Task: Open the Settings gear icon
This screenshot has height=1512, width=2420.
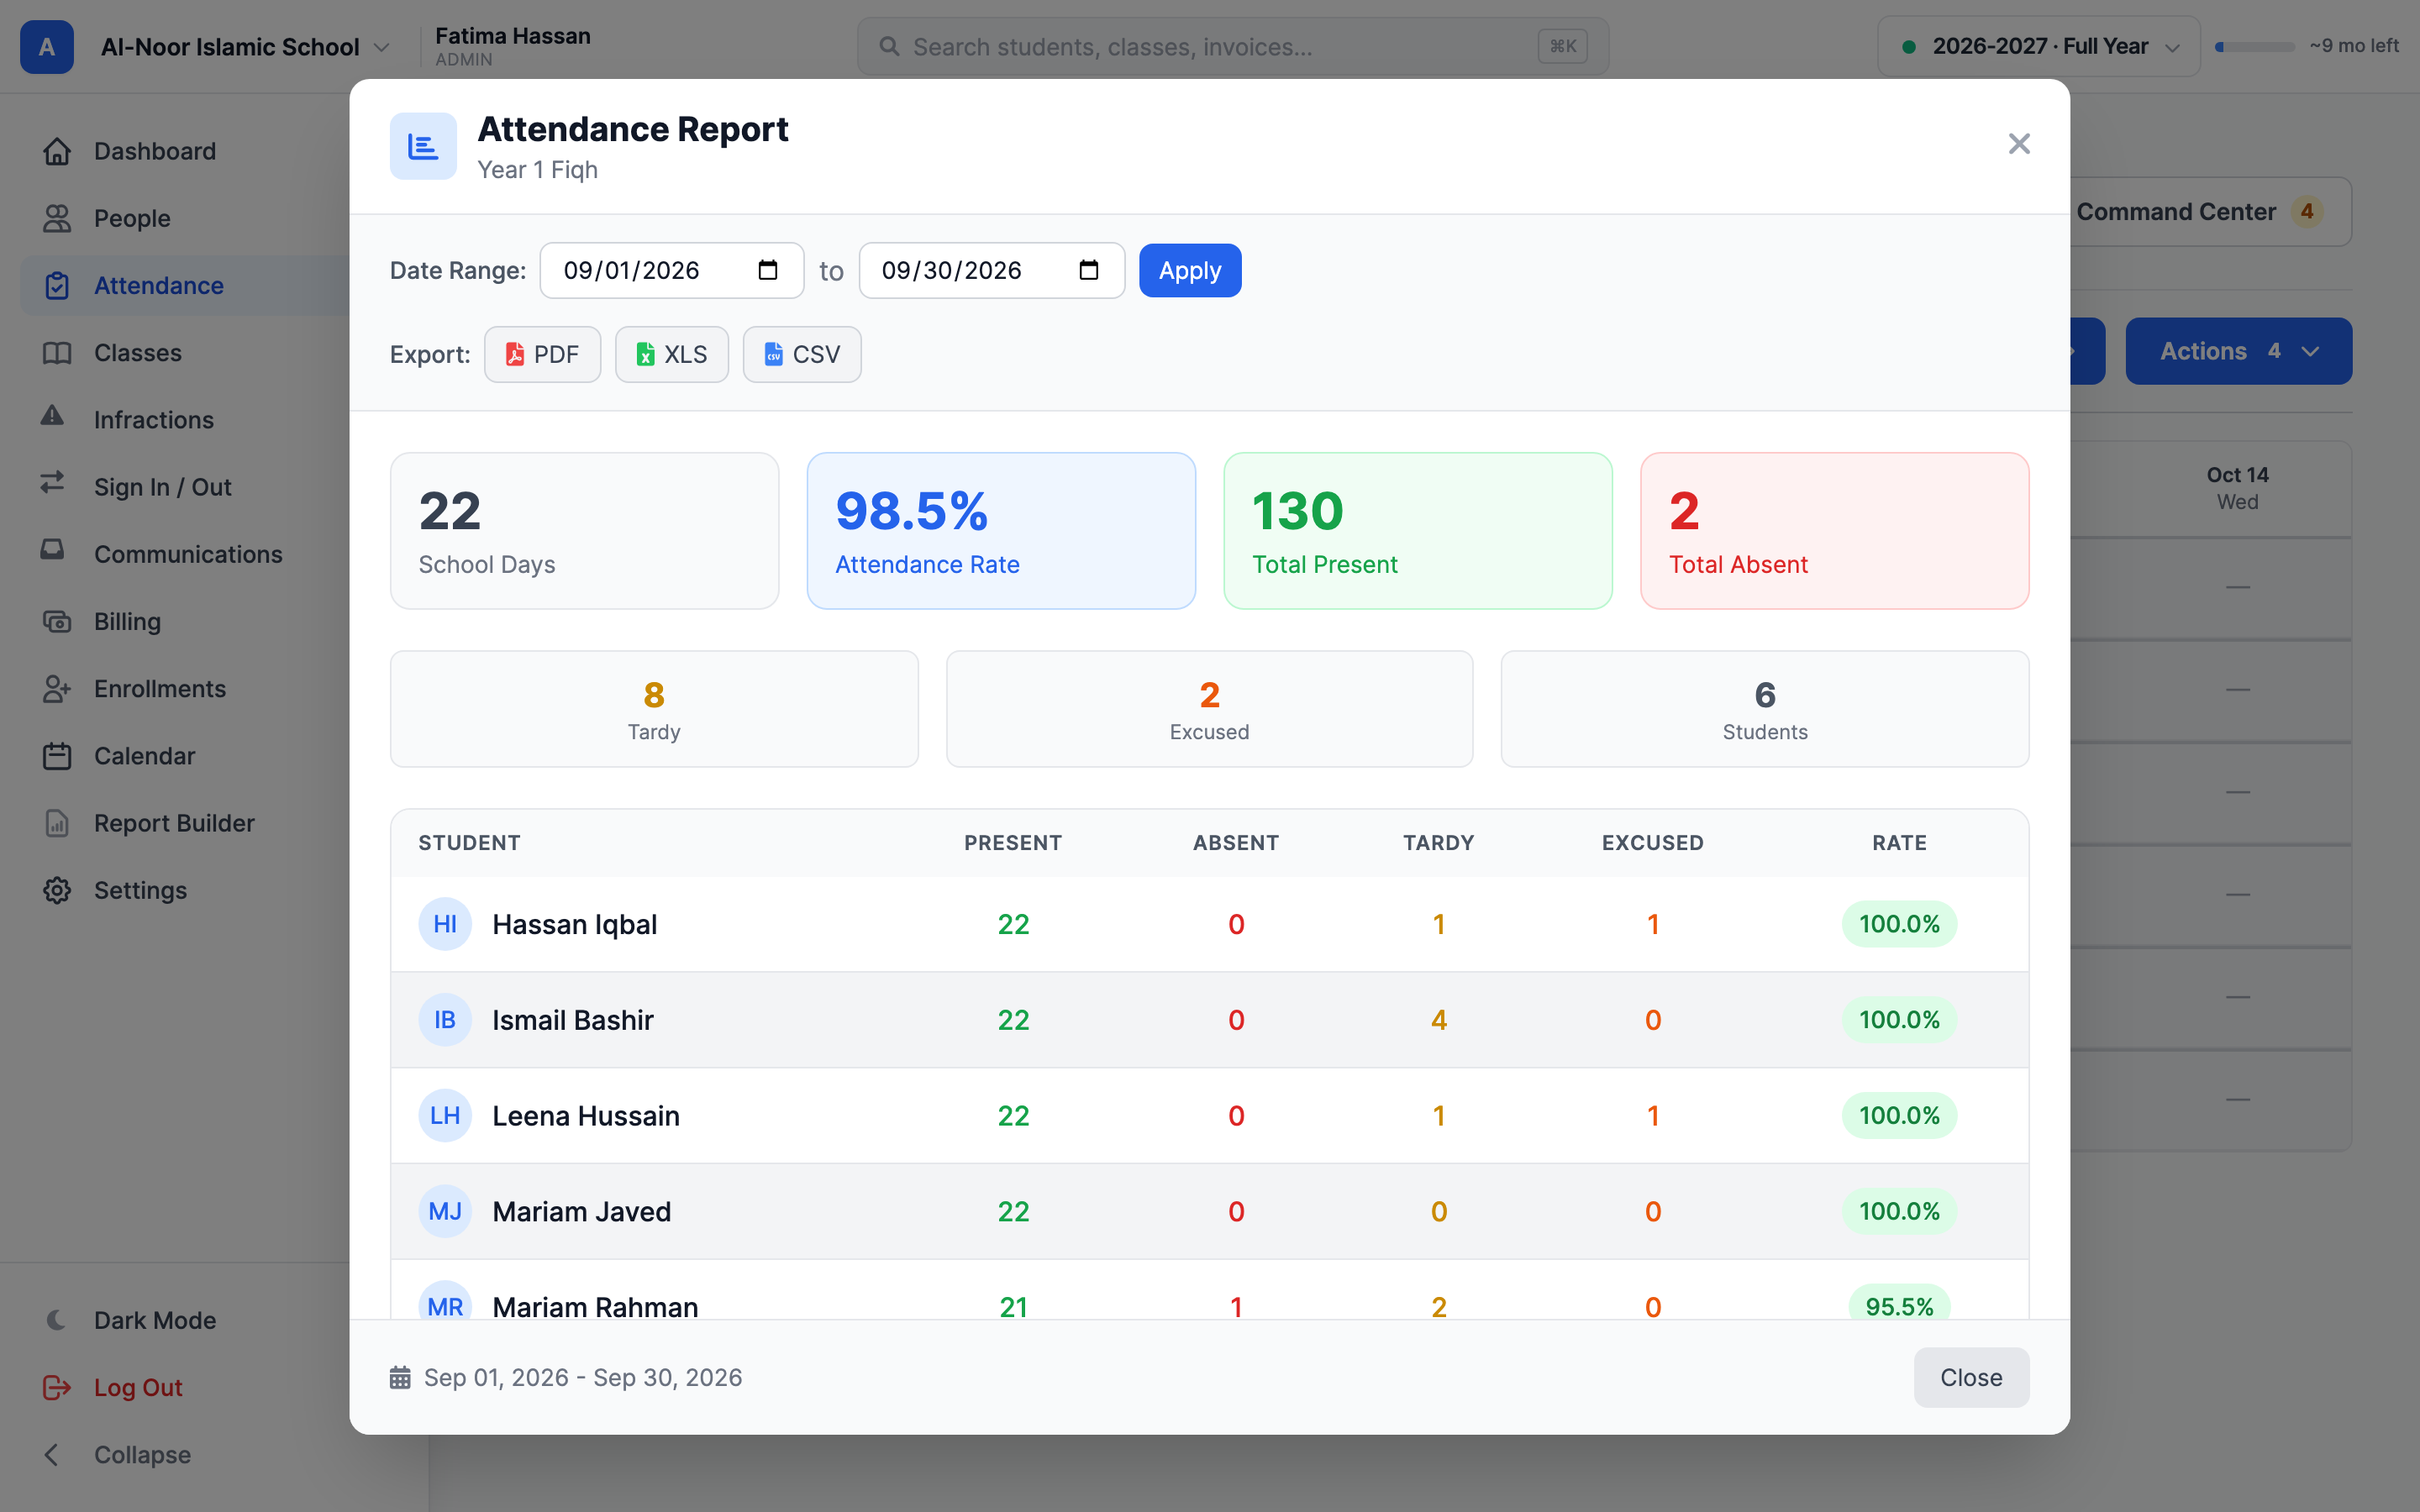Action: click(57, 890)
